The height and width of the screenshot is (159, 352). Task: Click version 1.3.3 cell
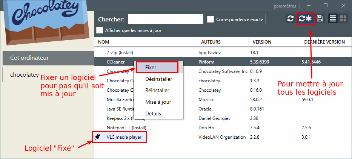255,81
